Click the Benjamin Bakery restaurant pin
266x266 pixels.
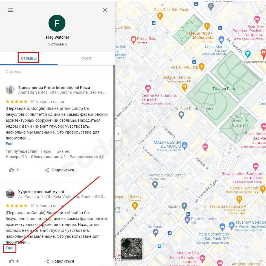click(x=135, y=206)
